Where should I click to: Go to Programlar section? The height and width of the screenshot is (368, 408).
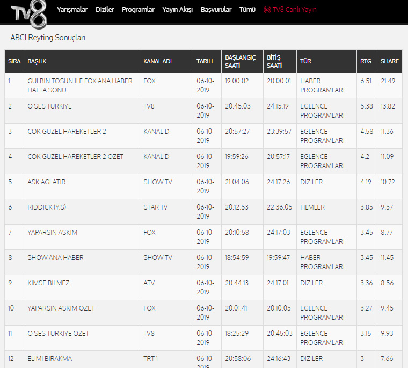[x=138, y=10]
